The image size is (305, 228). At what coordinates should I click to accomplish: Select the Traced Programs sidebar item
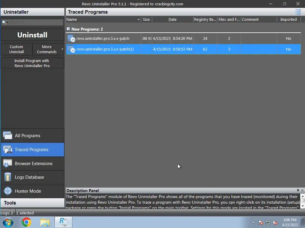pos(32,150)
